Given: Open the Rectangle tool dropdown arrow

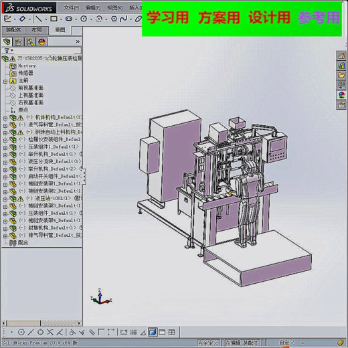Looking at the screenshot, I should (61, 19).
